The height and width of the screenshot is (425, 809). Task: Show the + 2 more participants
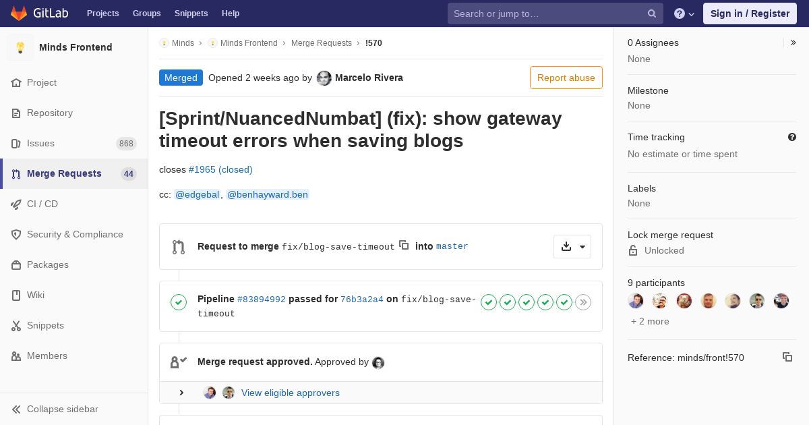(650, 321)
